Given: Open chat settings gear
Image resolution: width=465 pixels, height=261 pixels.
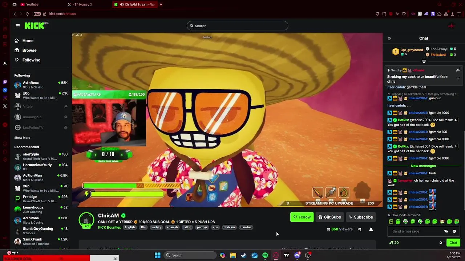Looking at the screenshot, I should pos(441,243).
